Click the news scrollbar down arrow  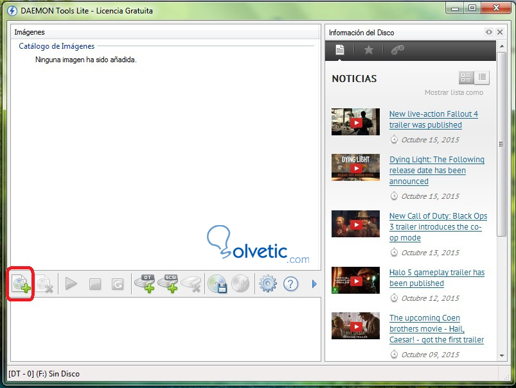502,356
